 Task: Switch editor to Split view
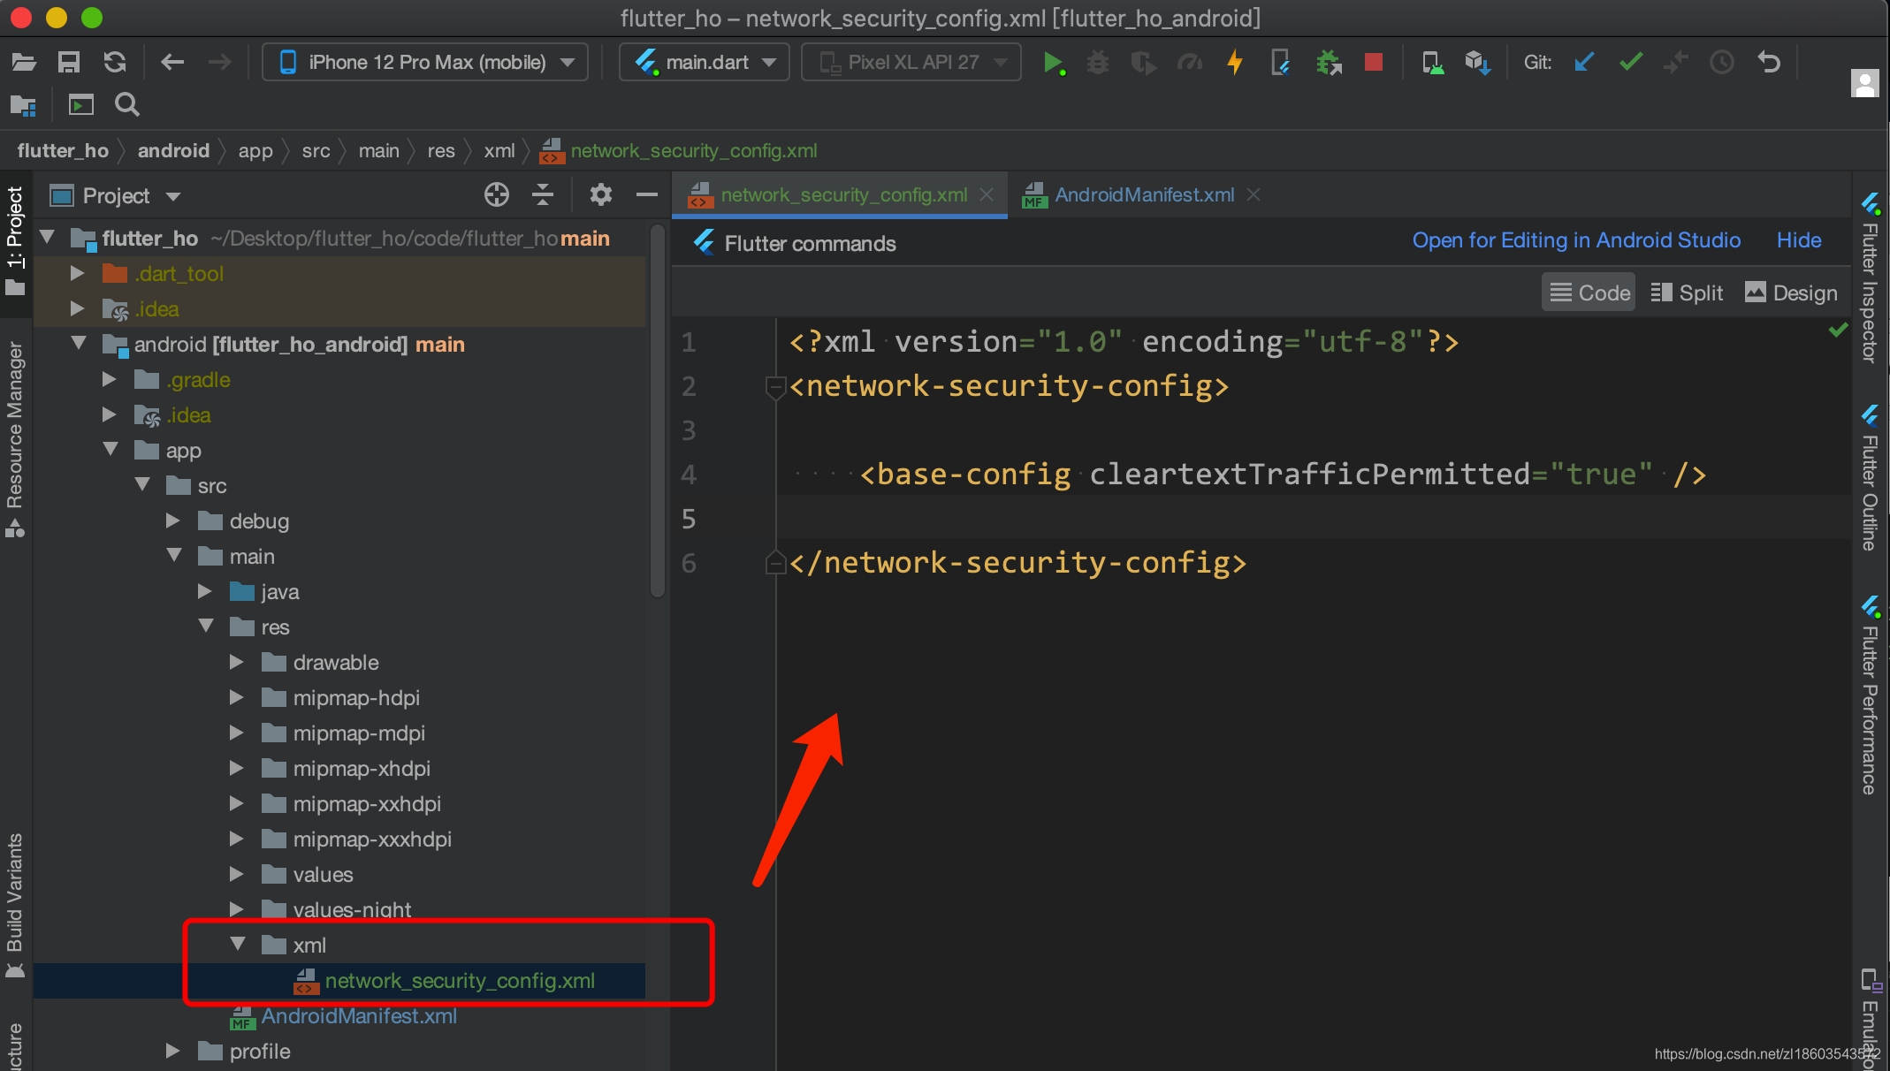click(1687, 292)
